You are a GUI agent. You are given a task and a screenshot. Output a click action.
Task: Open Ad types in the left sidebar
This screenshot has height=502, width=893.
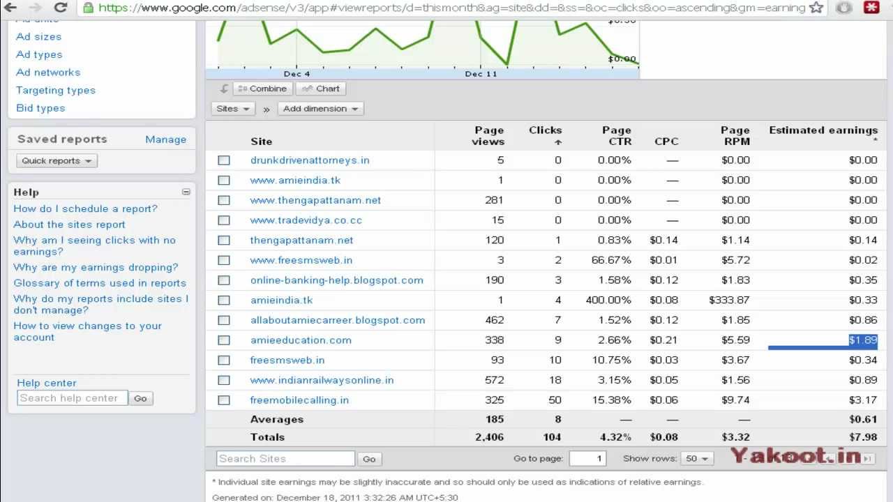coord(39,54)
